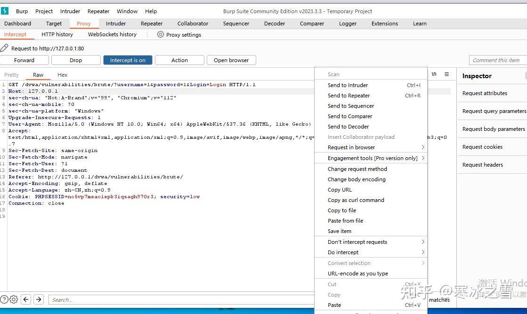Select Copy to file
The height and width of the screenshot is (314, 527).
pyautogui.click(x=371, y=210)
